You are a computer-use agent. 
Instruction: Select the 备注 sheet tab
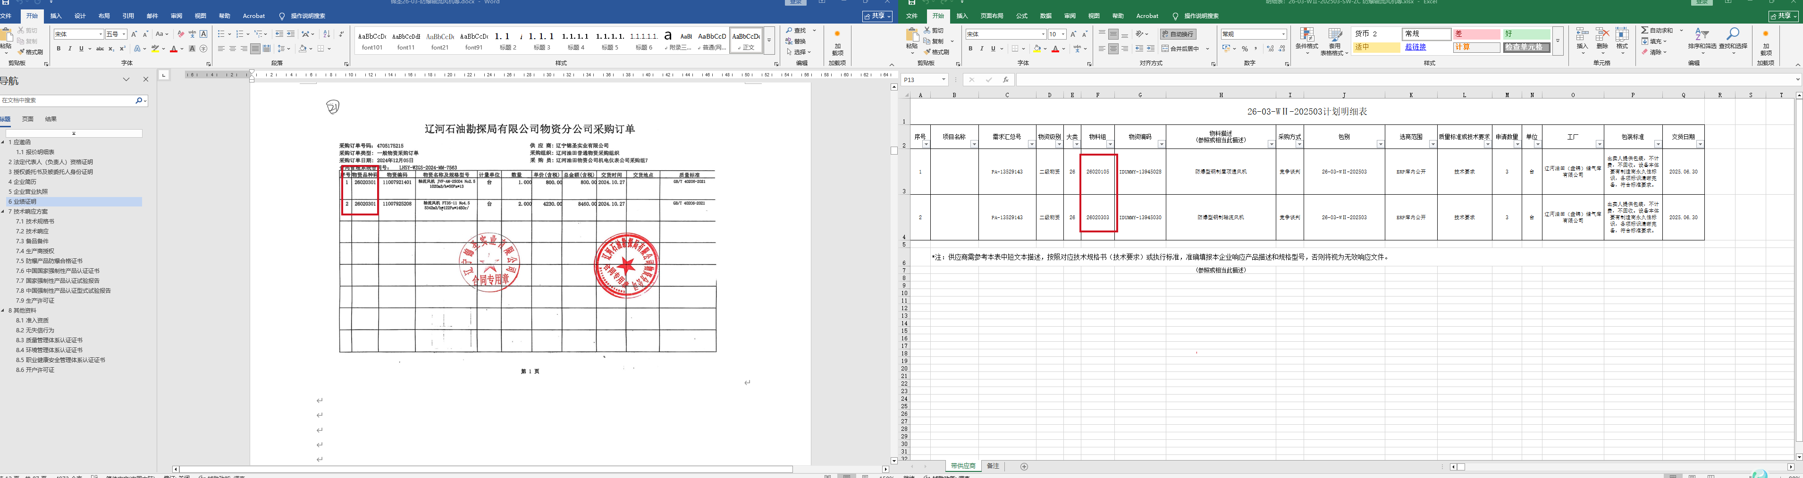[993, 466]
